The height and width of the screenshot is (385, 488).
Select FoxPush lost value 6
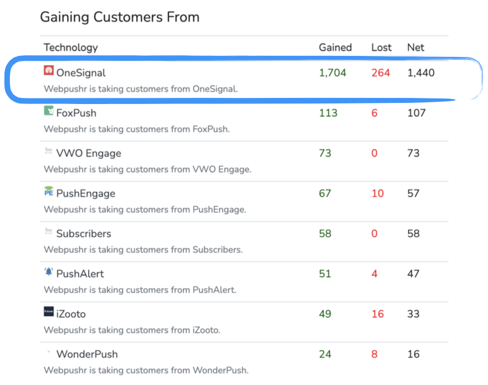(x=375, y=113)
